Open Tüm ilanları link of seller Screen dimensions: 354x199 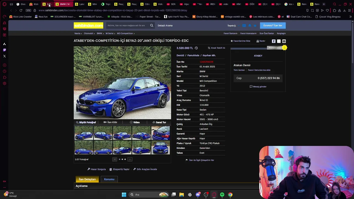[239, 70]
